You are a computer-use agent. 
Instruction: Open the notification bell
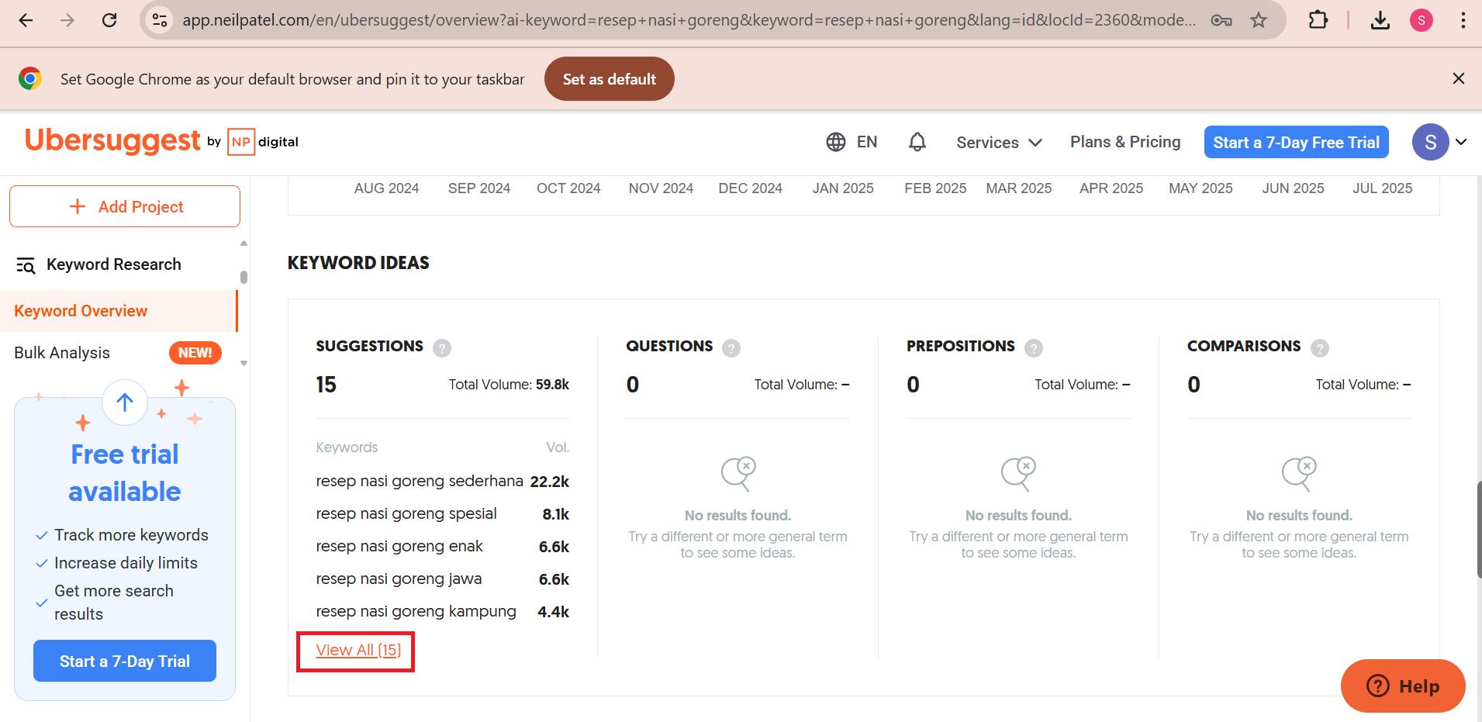(x=917, y=142)
